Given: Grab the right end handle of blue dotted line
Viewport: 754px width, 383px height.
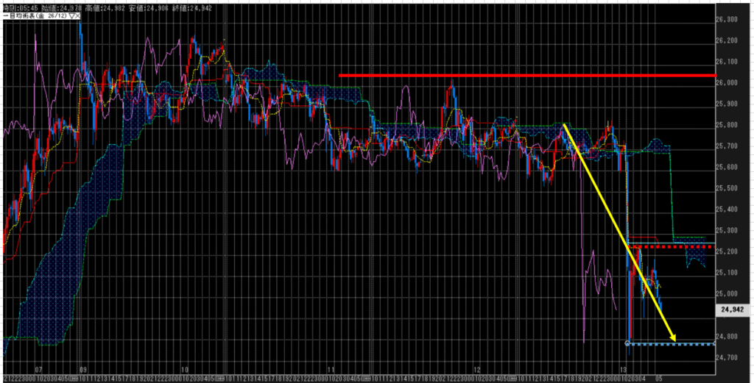Looking at the screenshot, I should tap(713, 343).
